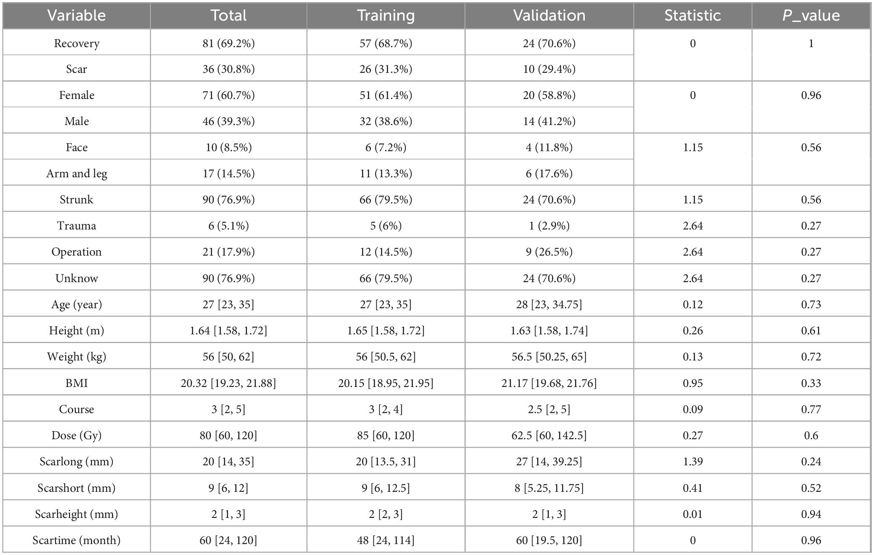Image resolution: width=874 pixels, height=555 pixels.
Task: Click the Scartime (month) validation value
Action: pos(549,540)
